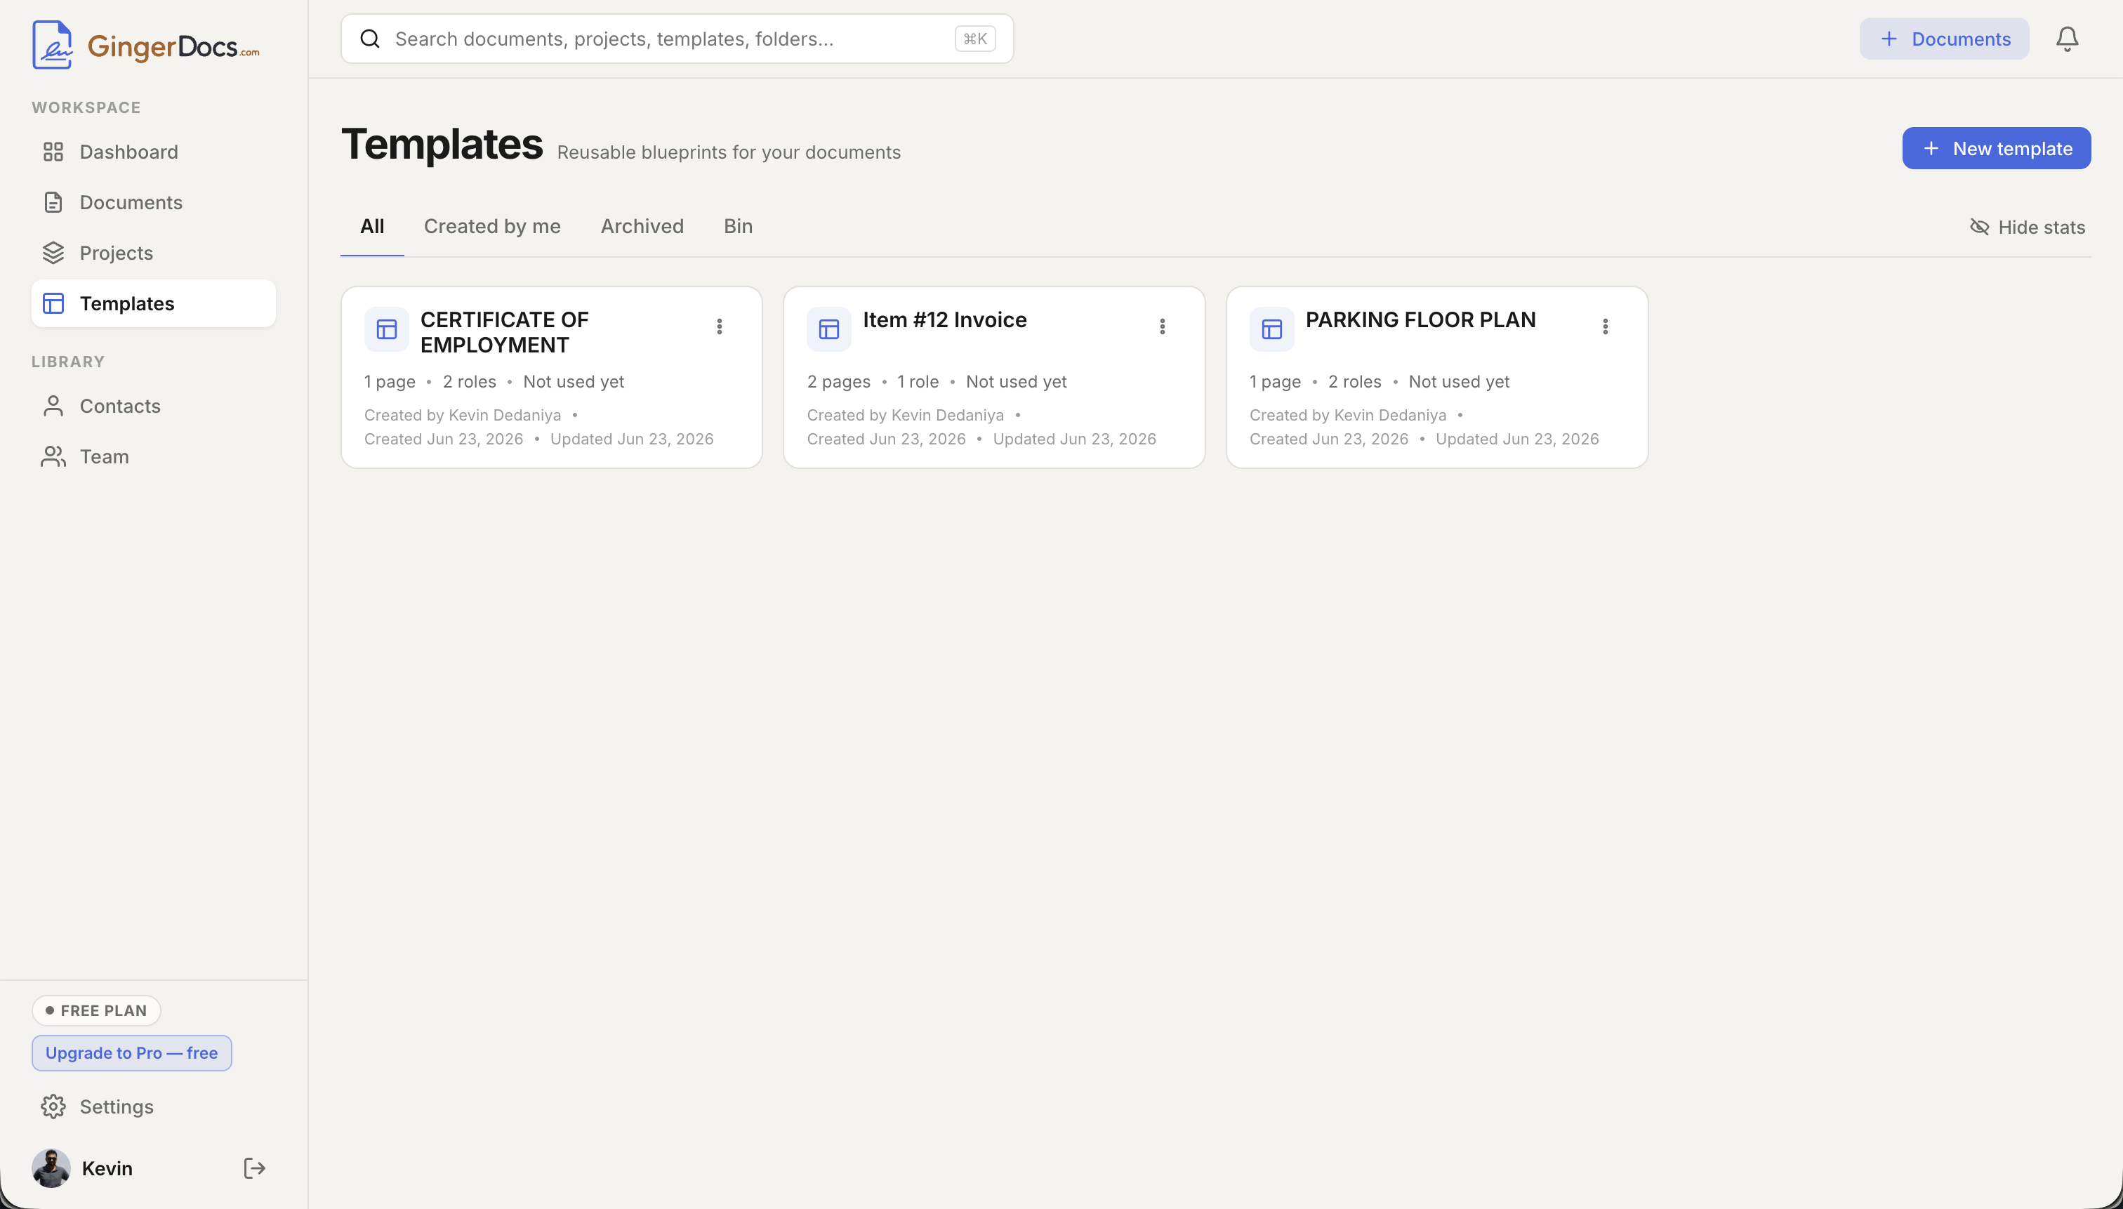Open Contacts from the sidebar
Viewport: 2123px width, 1209px height.
coord(154,406)
